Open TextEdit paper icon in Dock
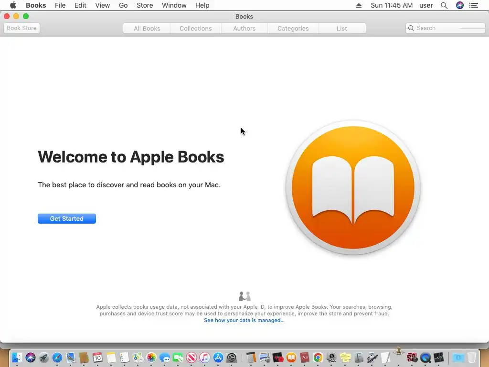Viewport: 489px width, 367px height. coord(385,357)
